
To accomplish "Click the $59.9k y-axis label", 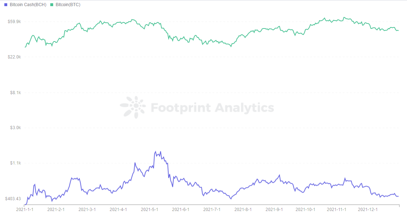I will click(x=14, y=22).
